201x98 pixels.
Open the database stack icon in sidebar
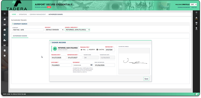5,51
